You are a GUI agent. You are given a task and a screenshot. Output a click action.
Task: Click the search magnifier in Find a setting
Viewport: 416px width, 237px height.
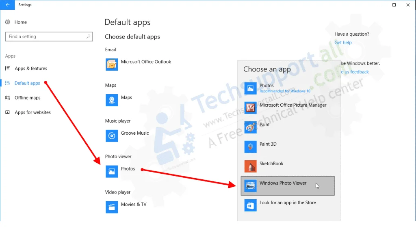[x=88, y=36]
